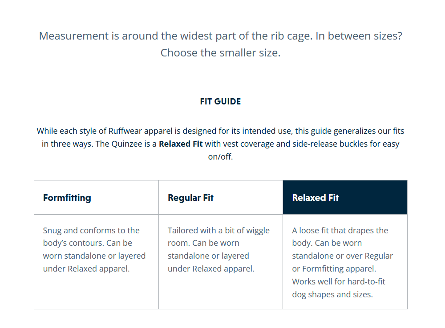Image resolution: width=445 pixels, height=328 pixels.
Task: Click bold 'Relaxed Fit' in the intro paragraph
Action: [x=181, y=144]
